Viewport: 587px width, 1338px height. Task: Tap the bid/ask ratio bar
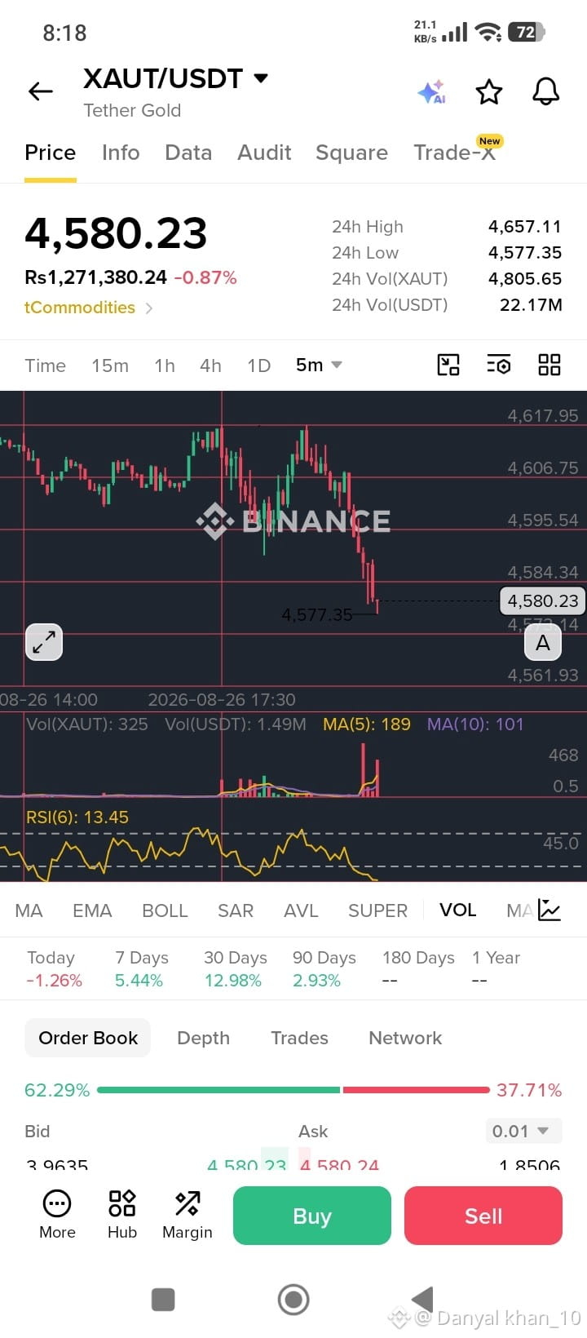[293, 1090]
